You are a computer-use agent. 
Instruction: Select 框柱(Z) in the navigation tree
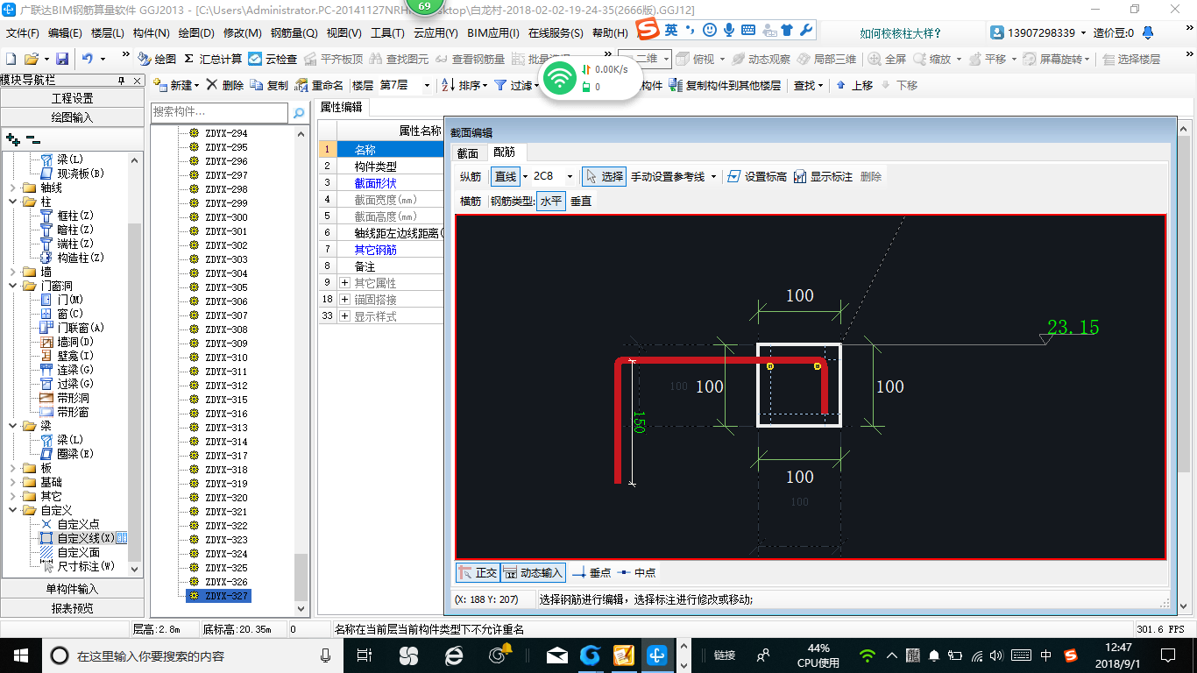(x=75, y=216)
